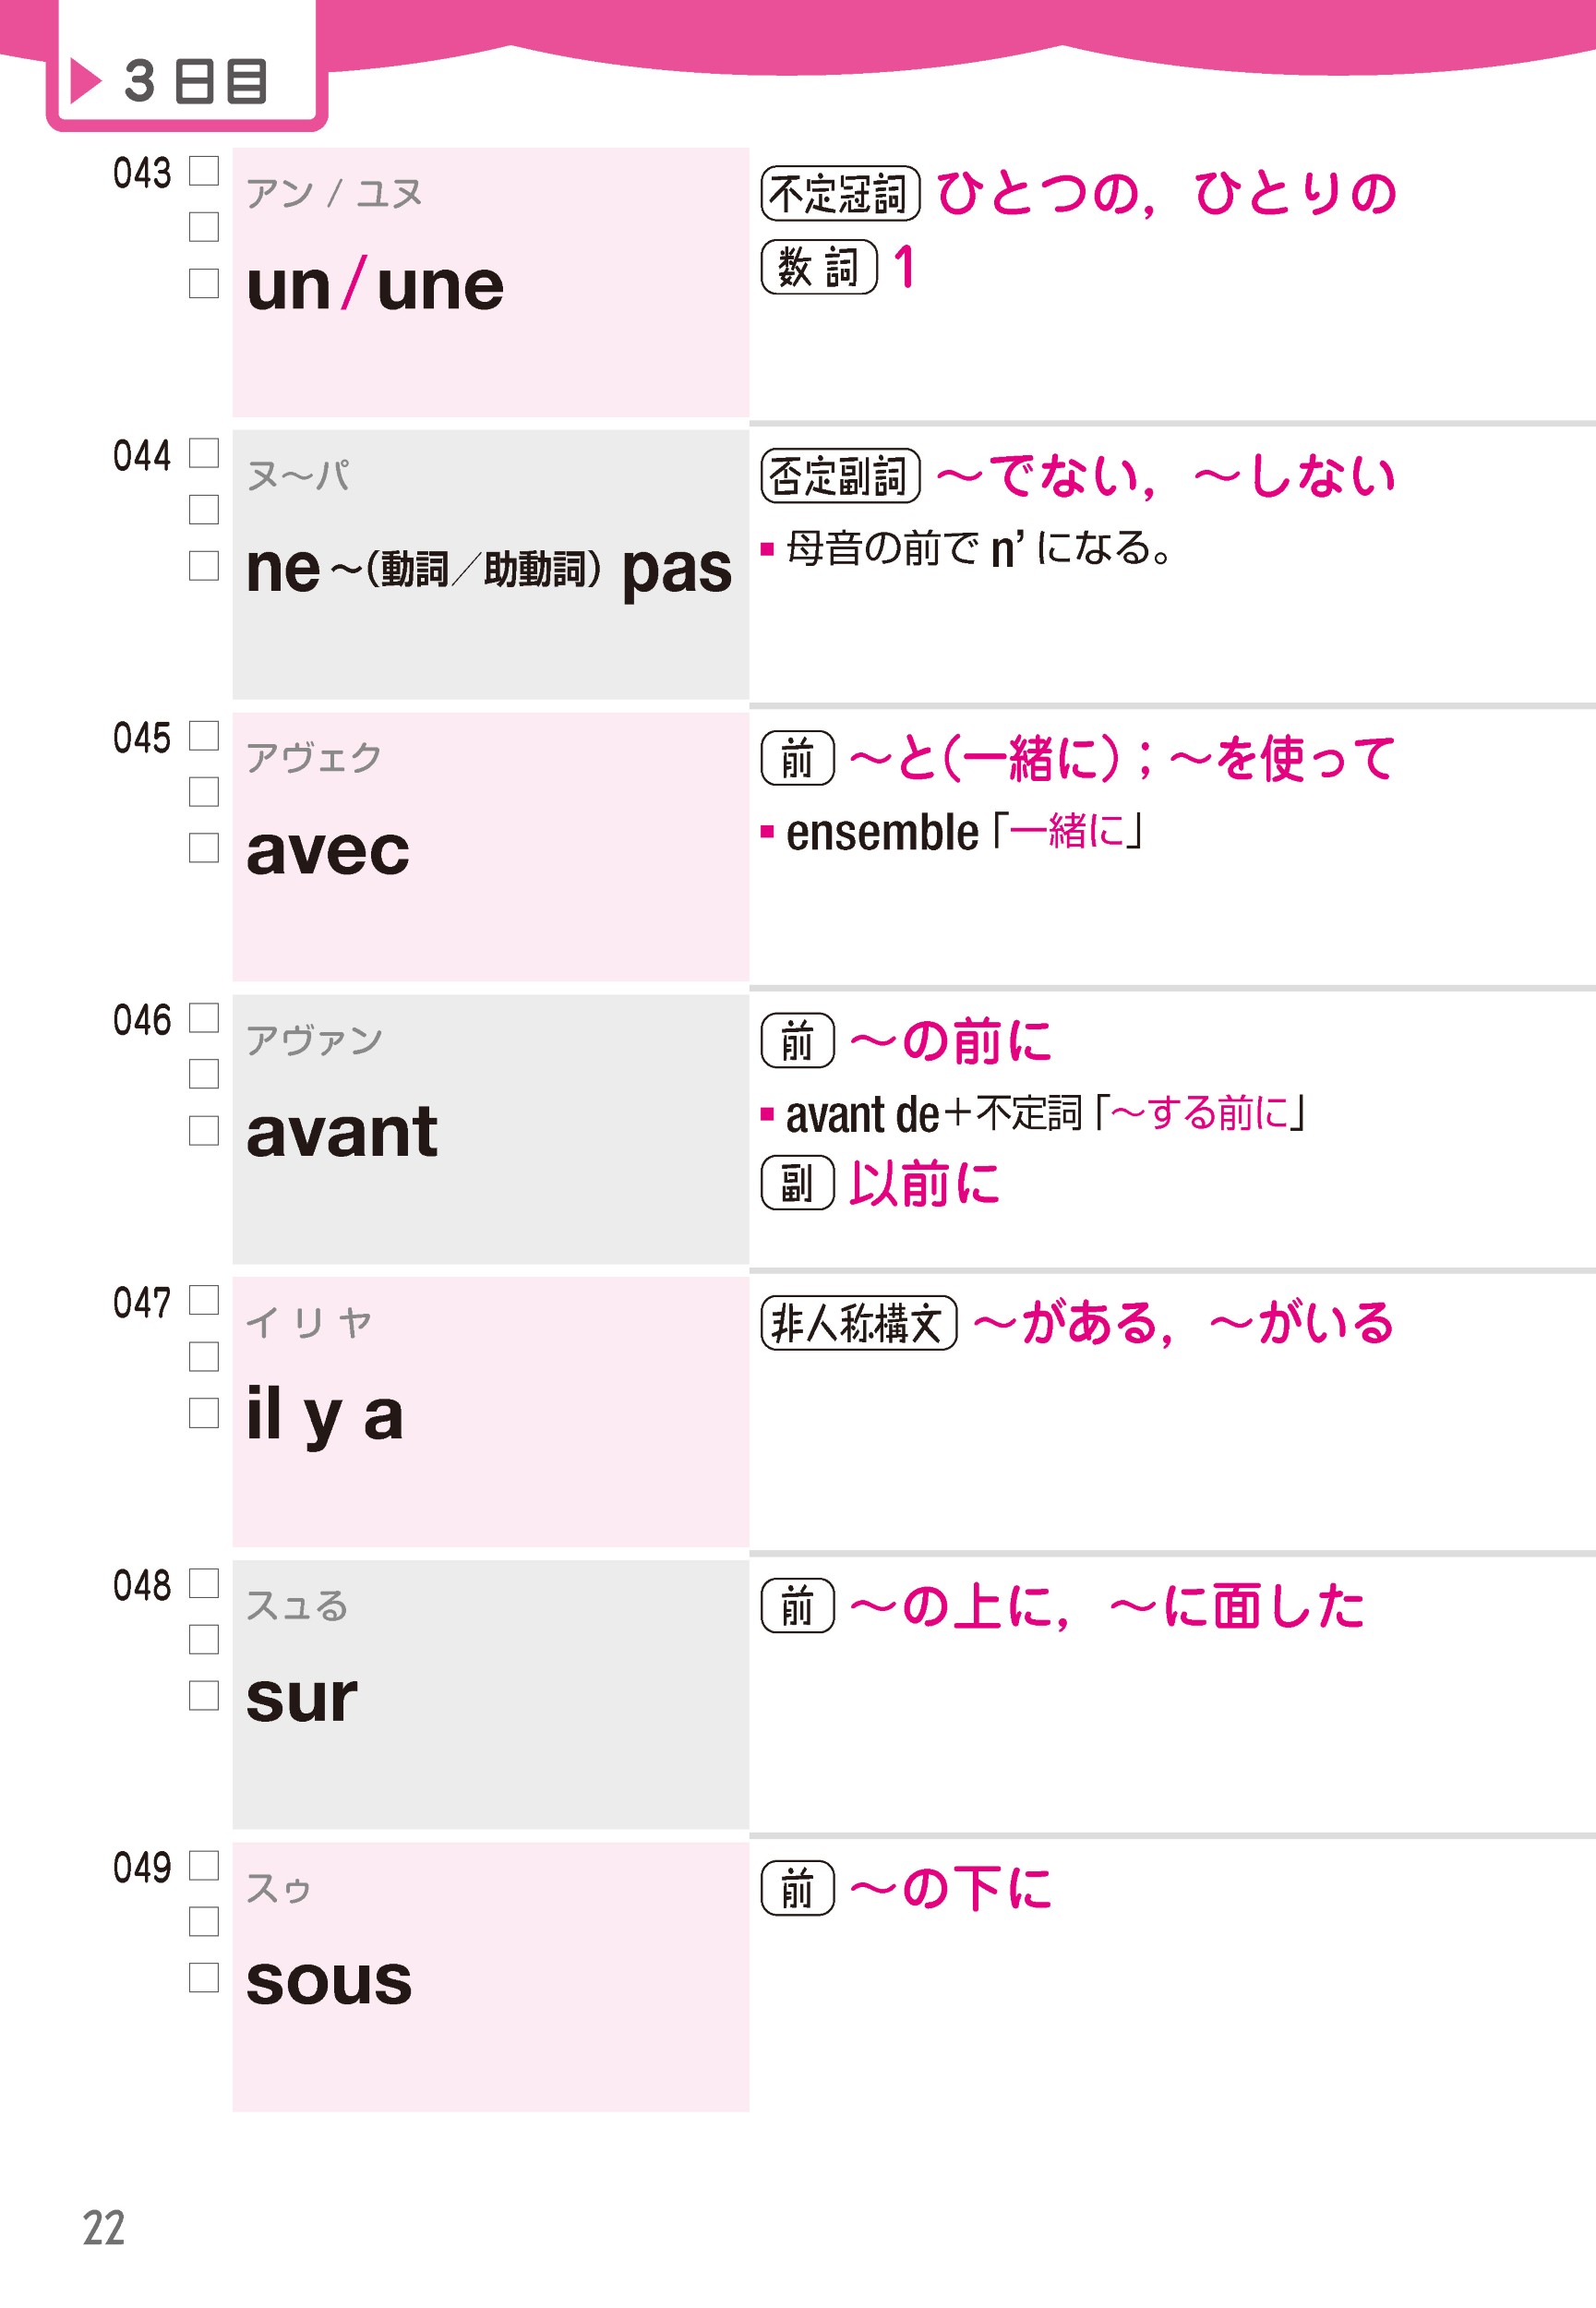Click the 数詞 badge under un/une

[x=819, y=267]
